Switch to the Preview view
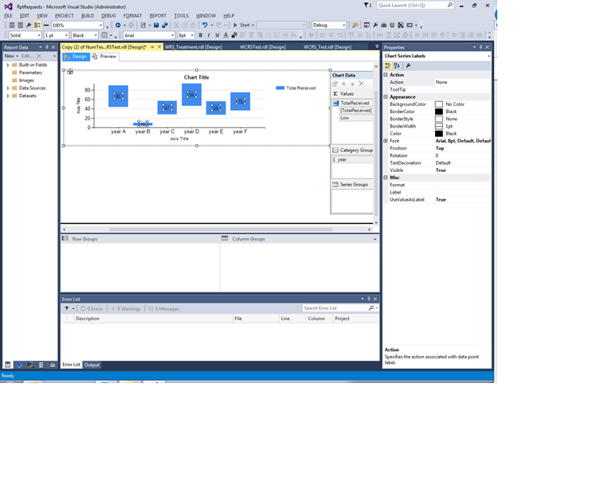 pyautogui.click(x=104, y=57)
